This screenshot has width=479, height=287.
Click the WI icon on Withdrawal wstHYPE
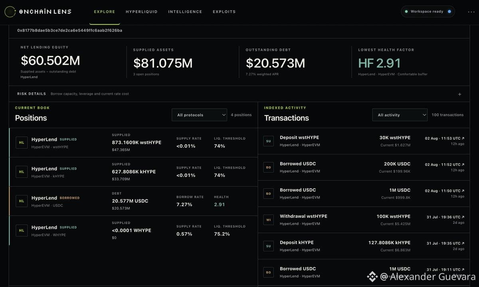269,219
